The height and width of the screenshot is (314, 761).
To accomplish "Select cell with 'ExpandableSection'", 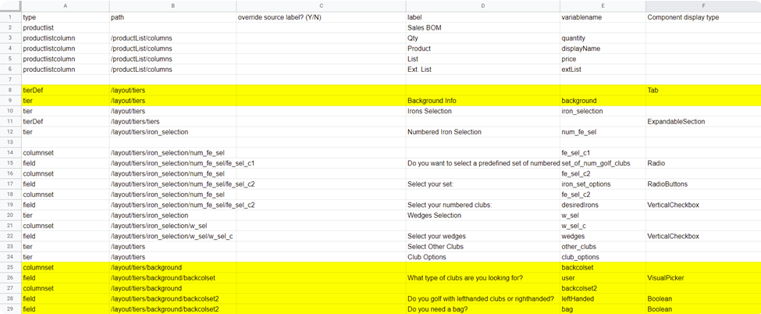I will (703, 122).
